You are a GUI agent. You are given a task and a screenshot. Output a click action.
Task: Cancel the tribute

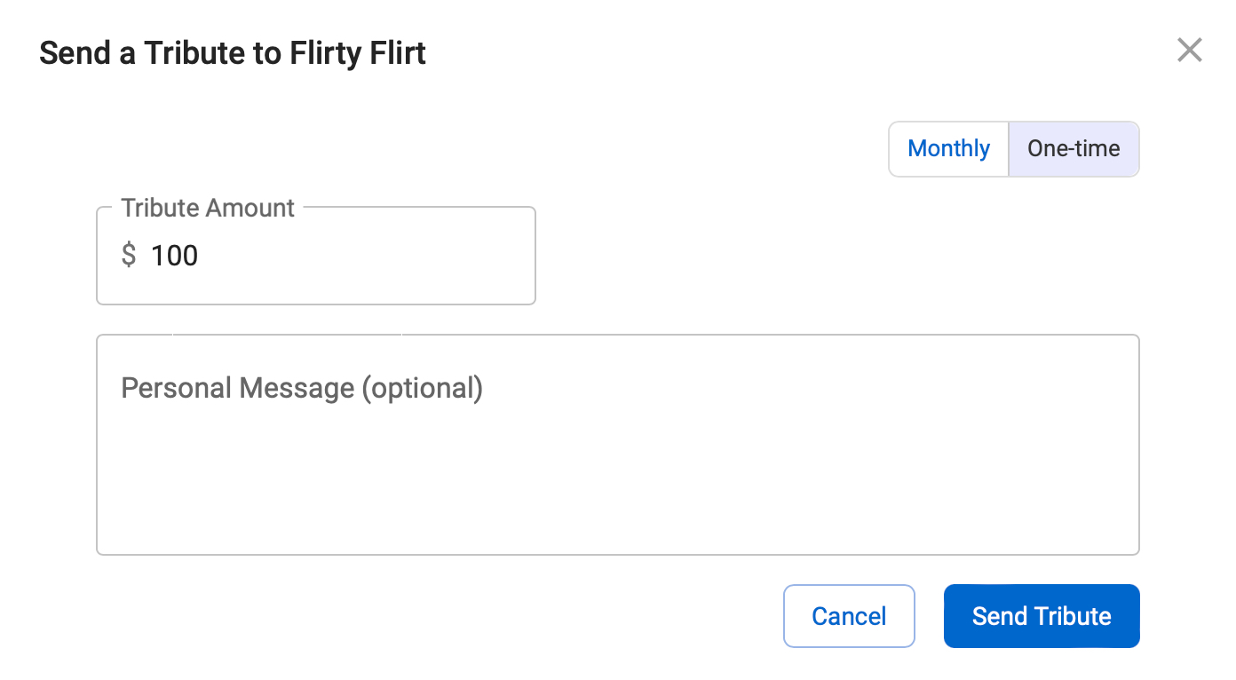[x=849, y=616]
